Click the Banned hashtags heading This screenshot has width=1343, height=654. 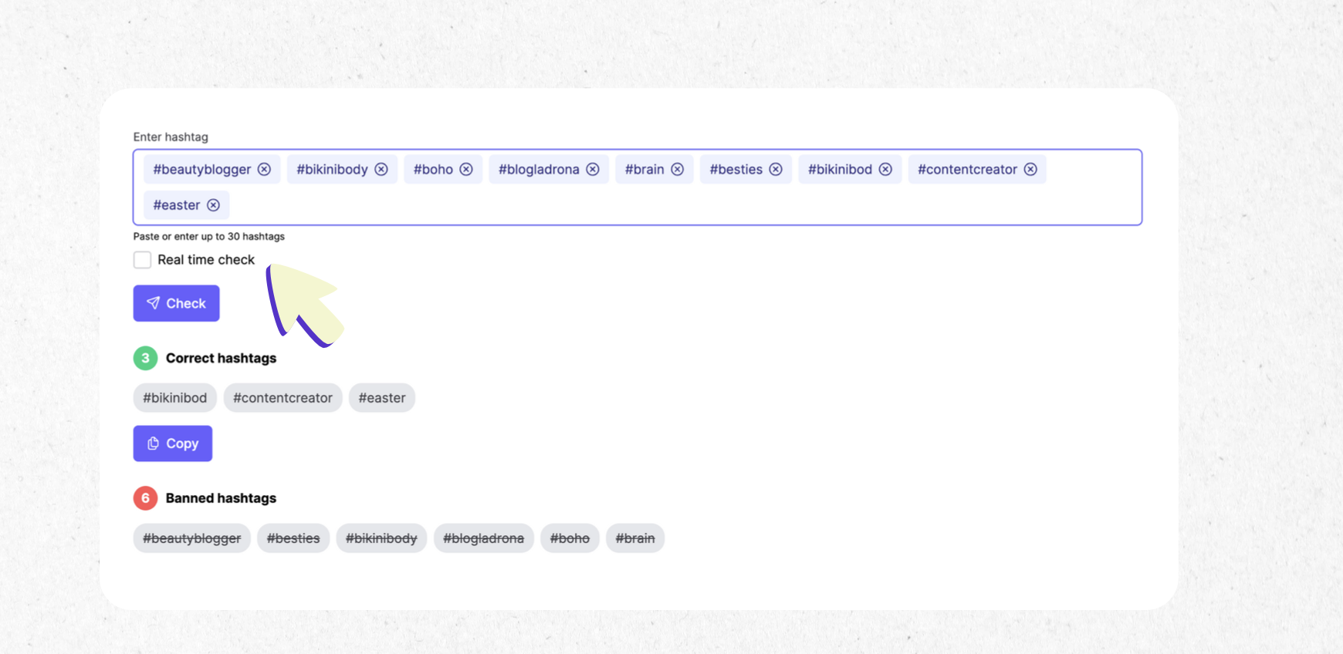point(221,498)
